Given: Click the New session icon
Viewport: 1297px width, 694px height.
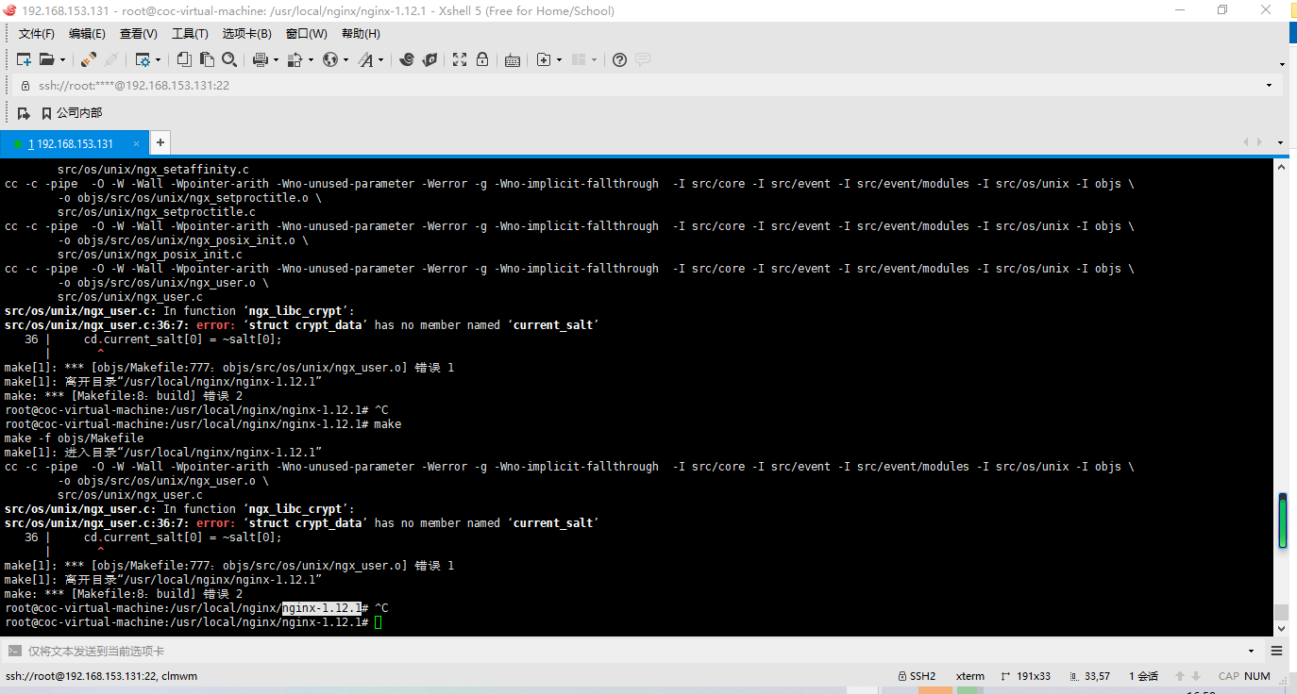Looking at the screenshot, I should pyautogui.click(x=25, y=59).
